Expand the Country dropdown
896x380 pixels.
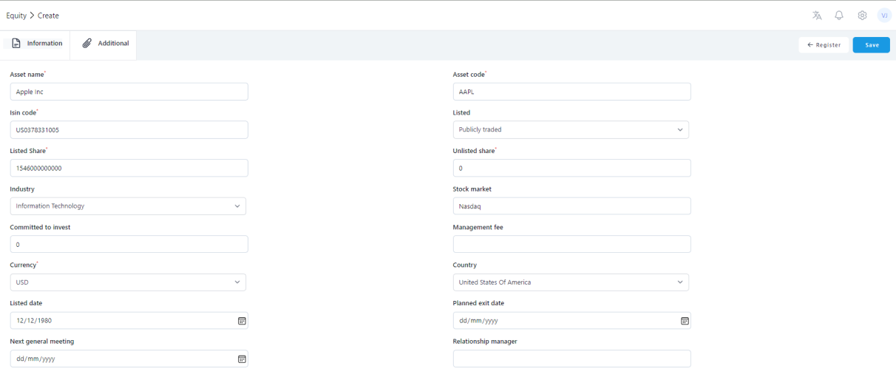pyautogui.click(x=571, y=282)
